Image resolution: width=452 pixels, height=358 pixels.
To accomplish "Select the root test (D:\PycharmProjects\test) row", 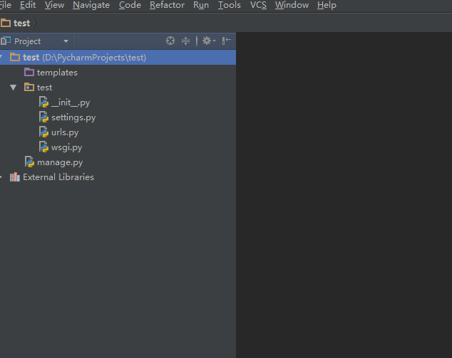I will tap(118, 57).
